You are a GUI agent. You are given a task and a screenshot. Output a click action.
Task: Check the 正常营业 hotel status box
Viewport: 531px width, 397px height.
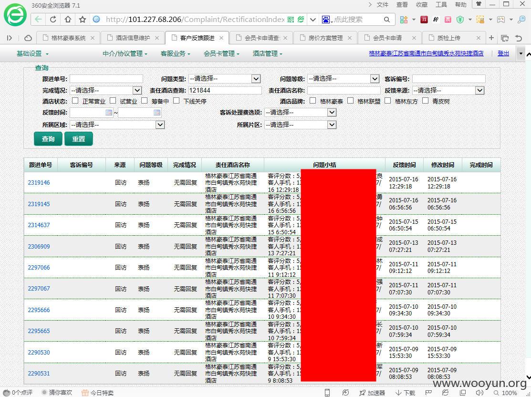[75, 101]
